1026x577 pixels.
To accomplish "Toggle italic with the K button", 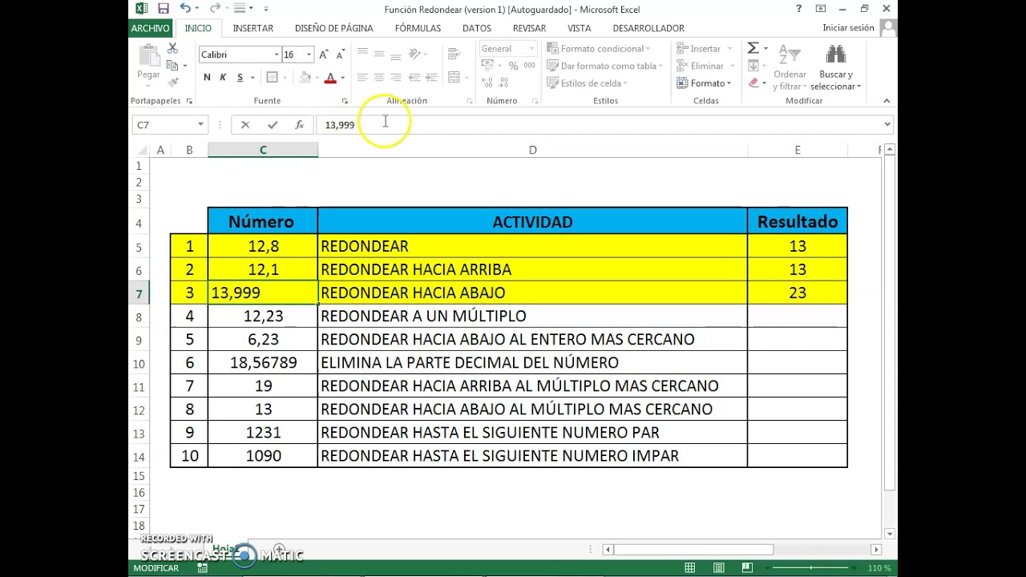I will 223,78.
